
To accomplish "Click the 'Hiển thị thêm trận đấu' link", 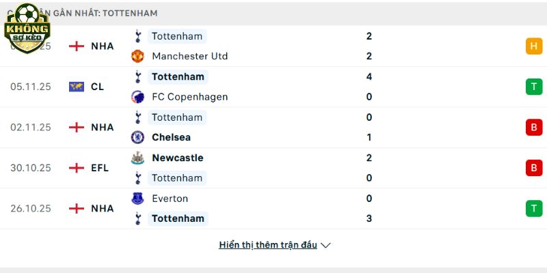I will click(x=268, y=245).
